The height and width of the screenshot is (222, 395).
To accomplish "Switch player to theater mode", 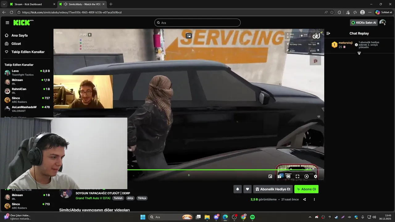I will 288,176.
